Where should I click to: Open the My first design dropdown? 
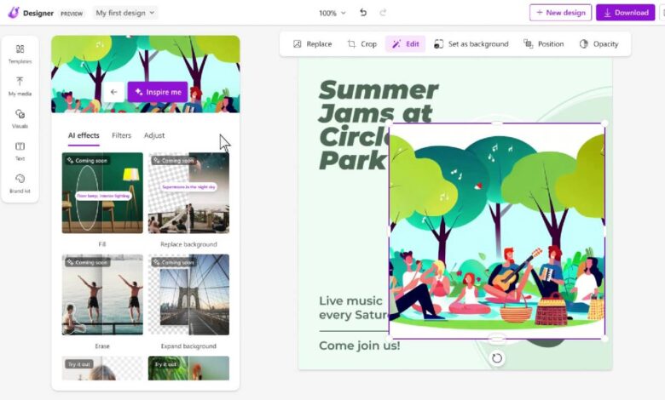coord(125,13)
